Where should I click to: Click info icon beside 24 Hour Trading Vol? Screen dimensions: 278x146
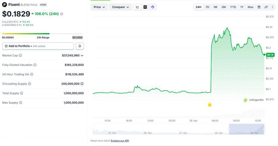(x=31, y=74)
